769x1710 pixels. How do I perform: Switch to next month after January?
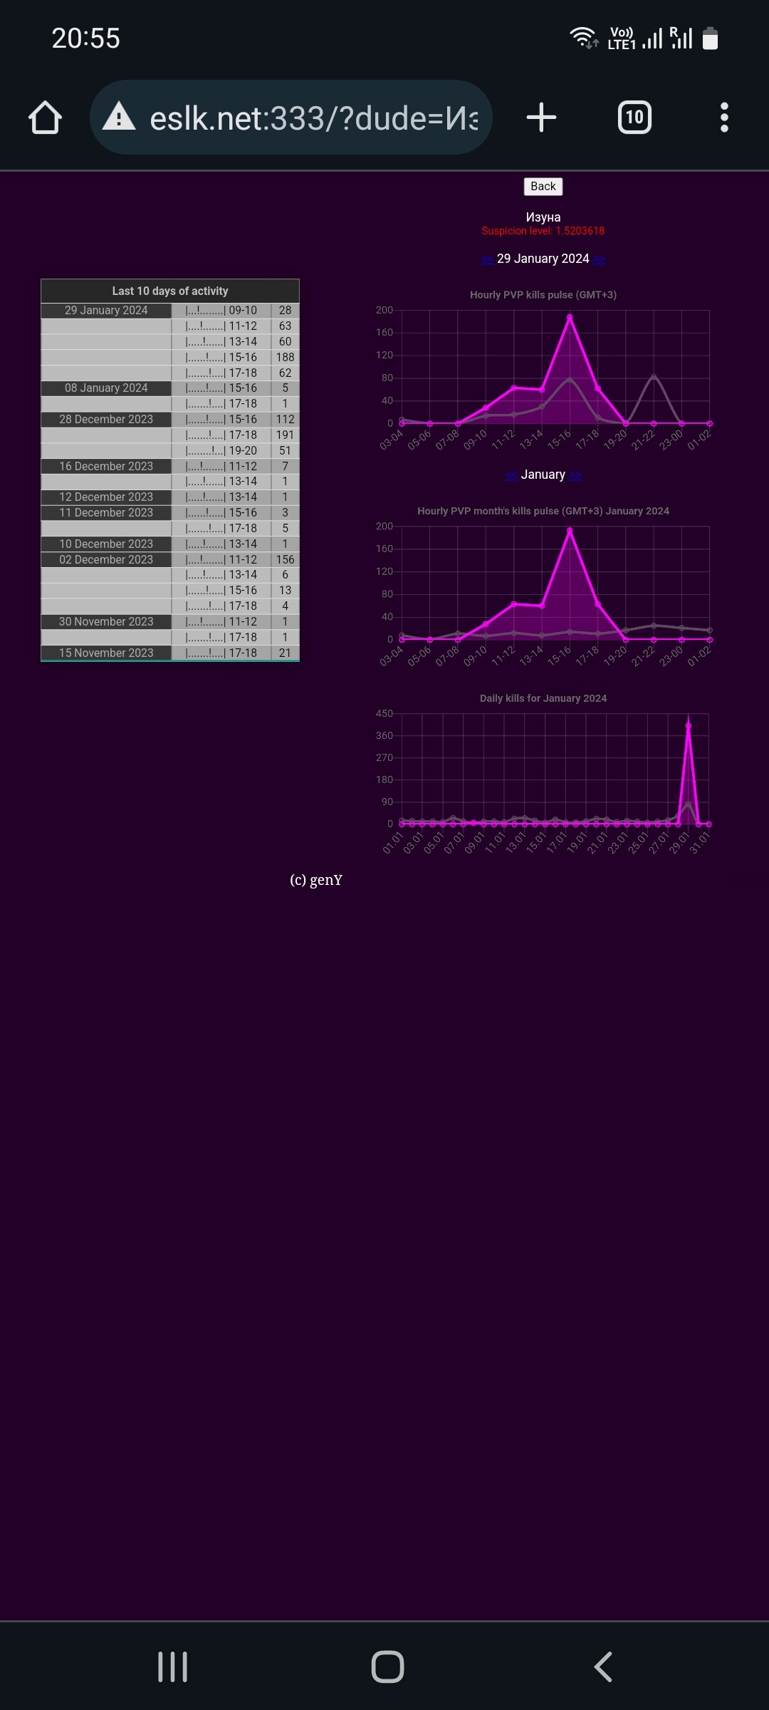(x=575, y=475)
